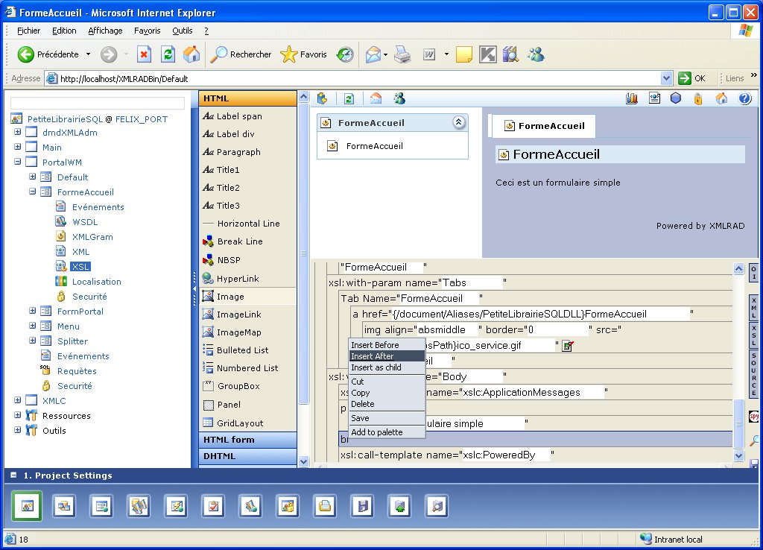Switch to the SOURCE vertical tab
The image size is (763, 550).
click(x=753, y=373)
